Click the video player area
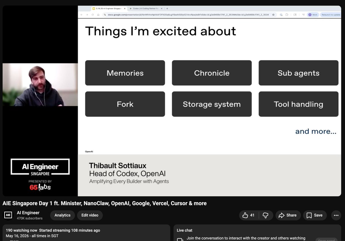This screenshot has width=345, height=241. [x=172, y=101]
